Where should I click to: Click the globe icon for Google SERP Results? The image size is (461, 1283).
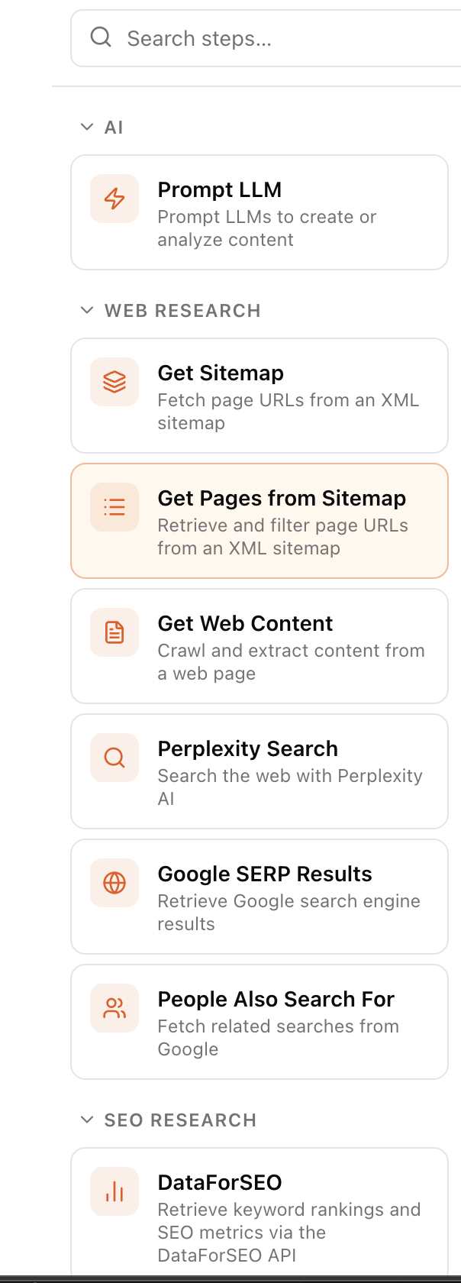pyautogui.click(x=114, y=883)
